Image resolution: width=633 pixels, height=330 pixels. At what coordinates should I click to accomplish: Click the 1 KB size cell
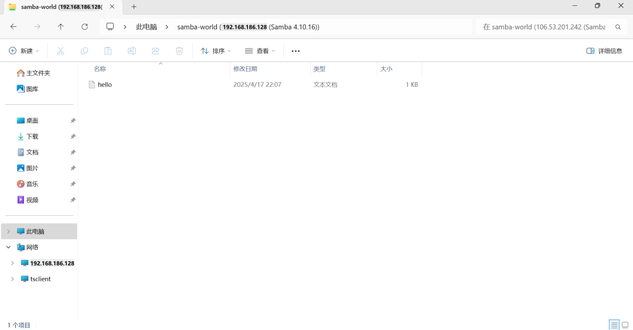(x=412, y=84)
